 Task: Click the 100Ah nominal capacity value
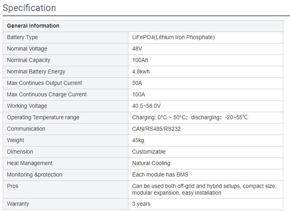[x=140, y=60]
